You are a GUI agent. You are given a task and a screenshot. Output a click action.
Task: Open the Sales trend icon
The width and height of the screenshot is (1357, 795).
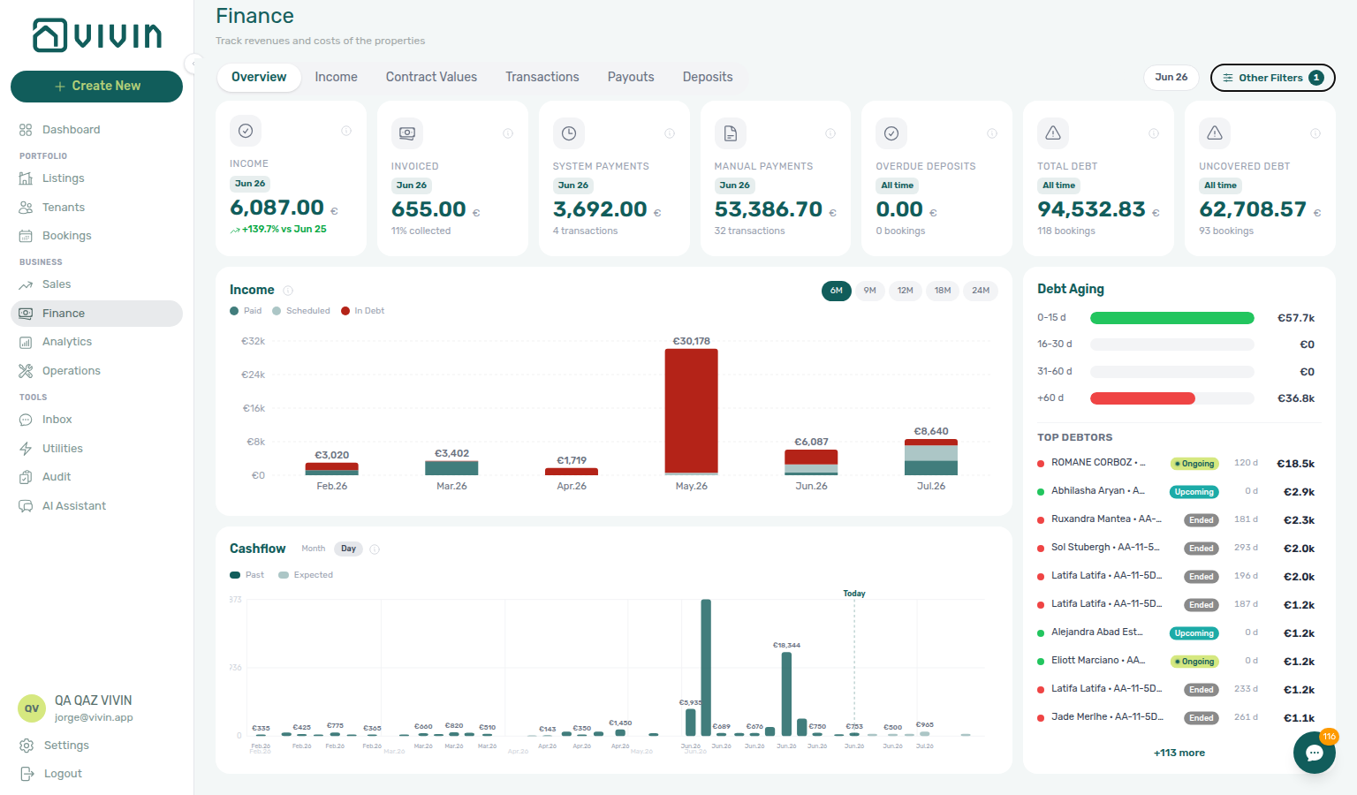[x=26, y=284]
